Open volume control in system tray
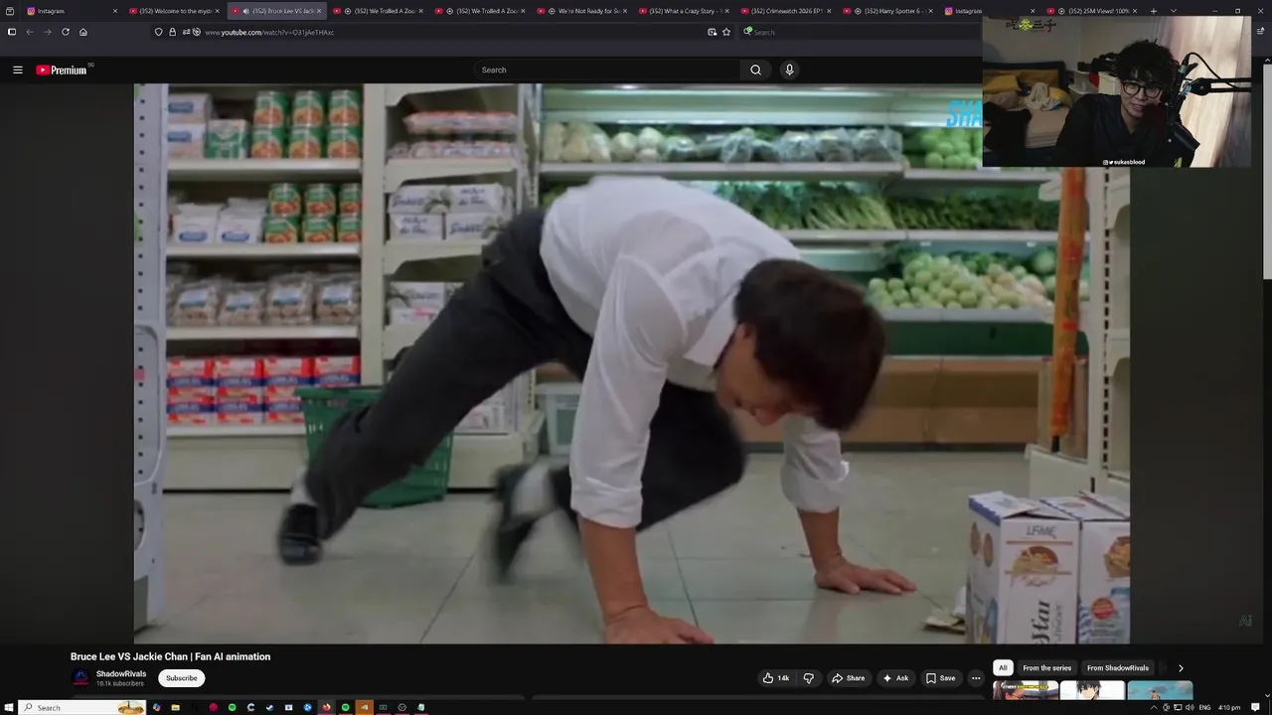1272x715 pixels. coord(1190,707)
